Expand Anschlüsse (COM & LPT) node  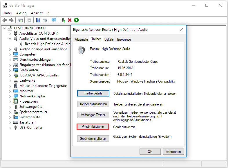pos(10,34)
